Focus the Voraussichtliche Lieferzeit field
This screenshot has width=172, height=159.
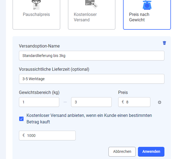pyautogui.click(x=91, y=79)
